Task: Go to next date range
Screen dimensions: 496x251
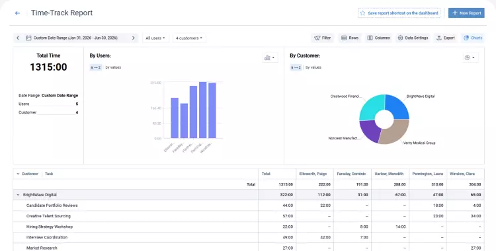Action: click(133, 38)
